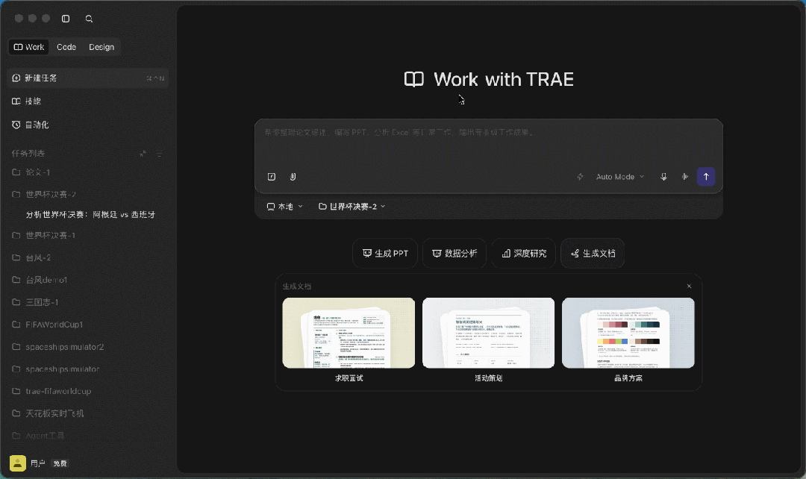The width and height of the screenshot is (806, 479).
Task: Open the Auto Mode dropdown
Action: pyautogui.click(x=620, y=177)
